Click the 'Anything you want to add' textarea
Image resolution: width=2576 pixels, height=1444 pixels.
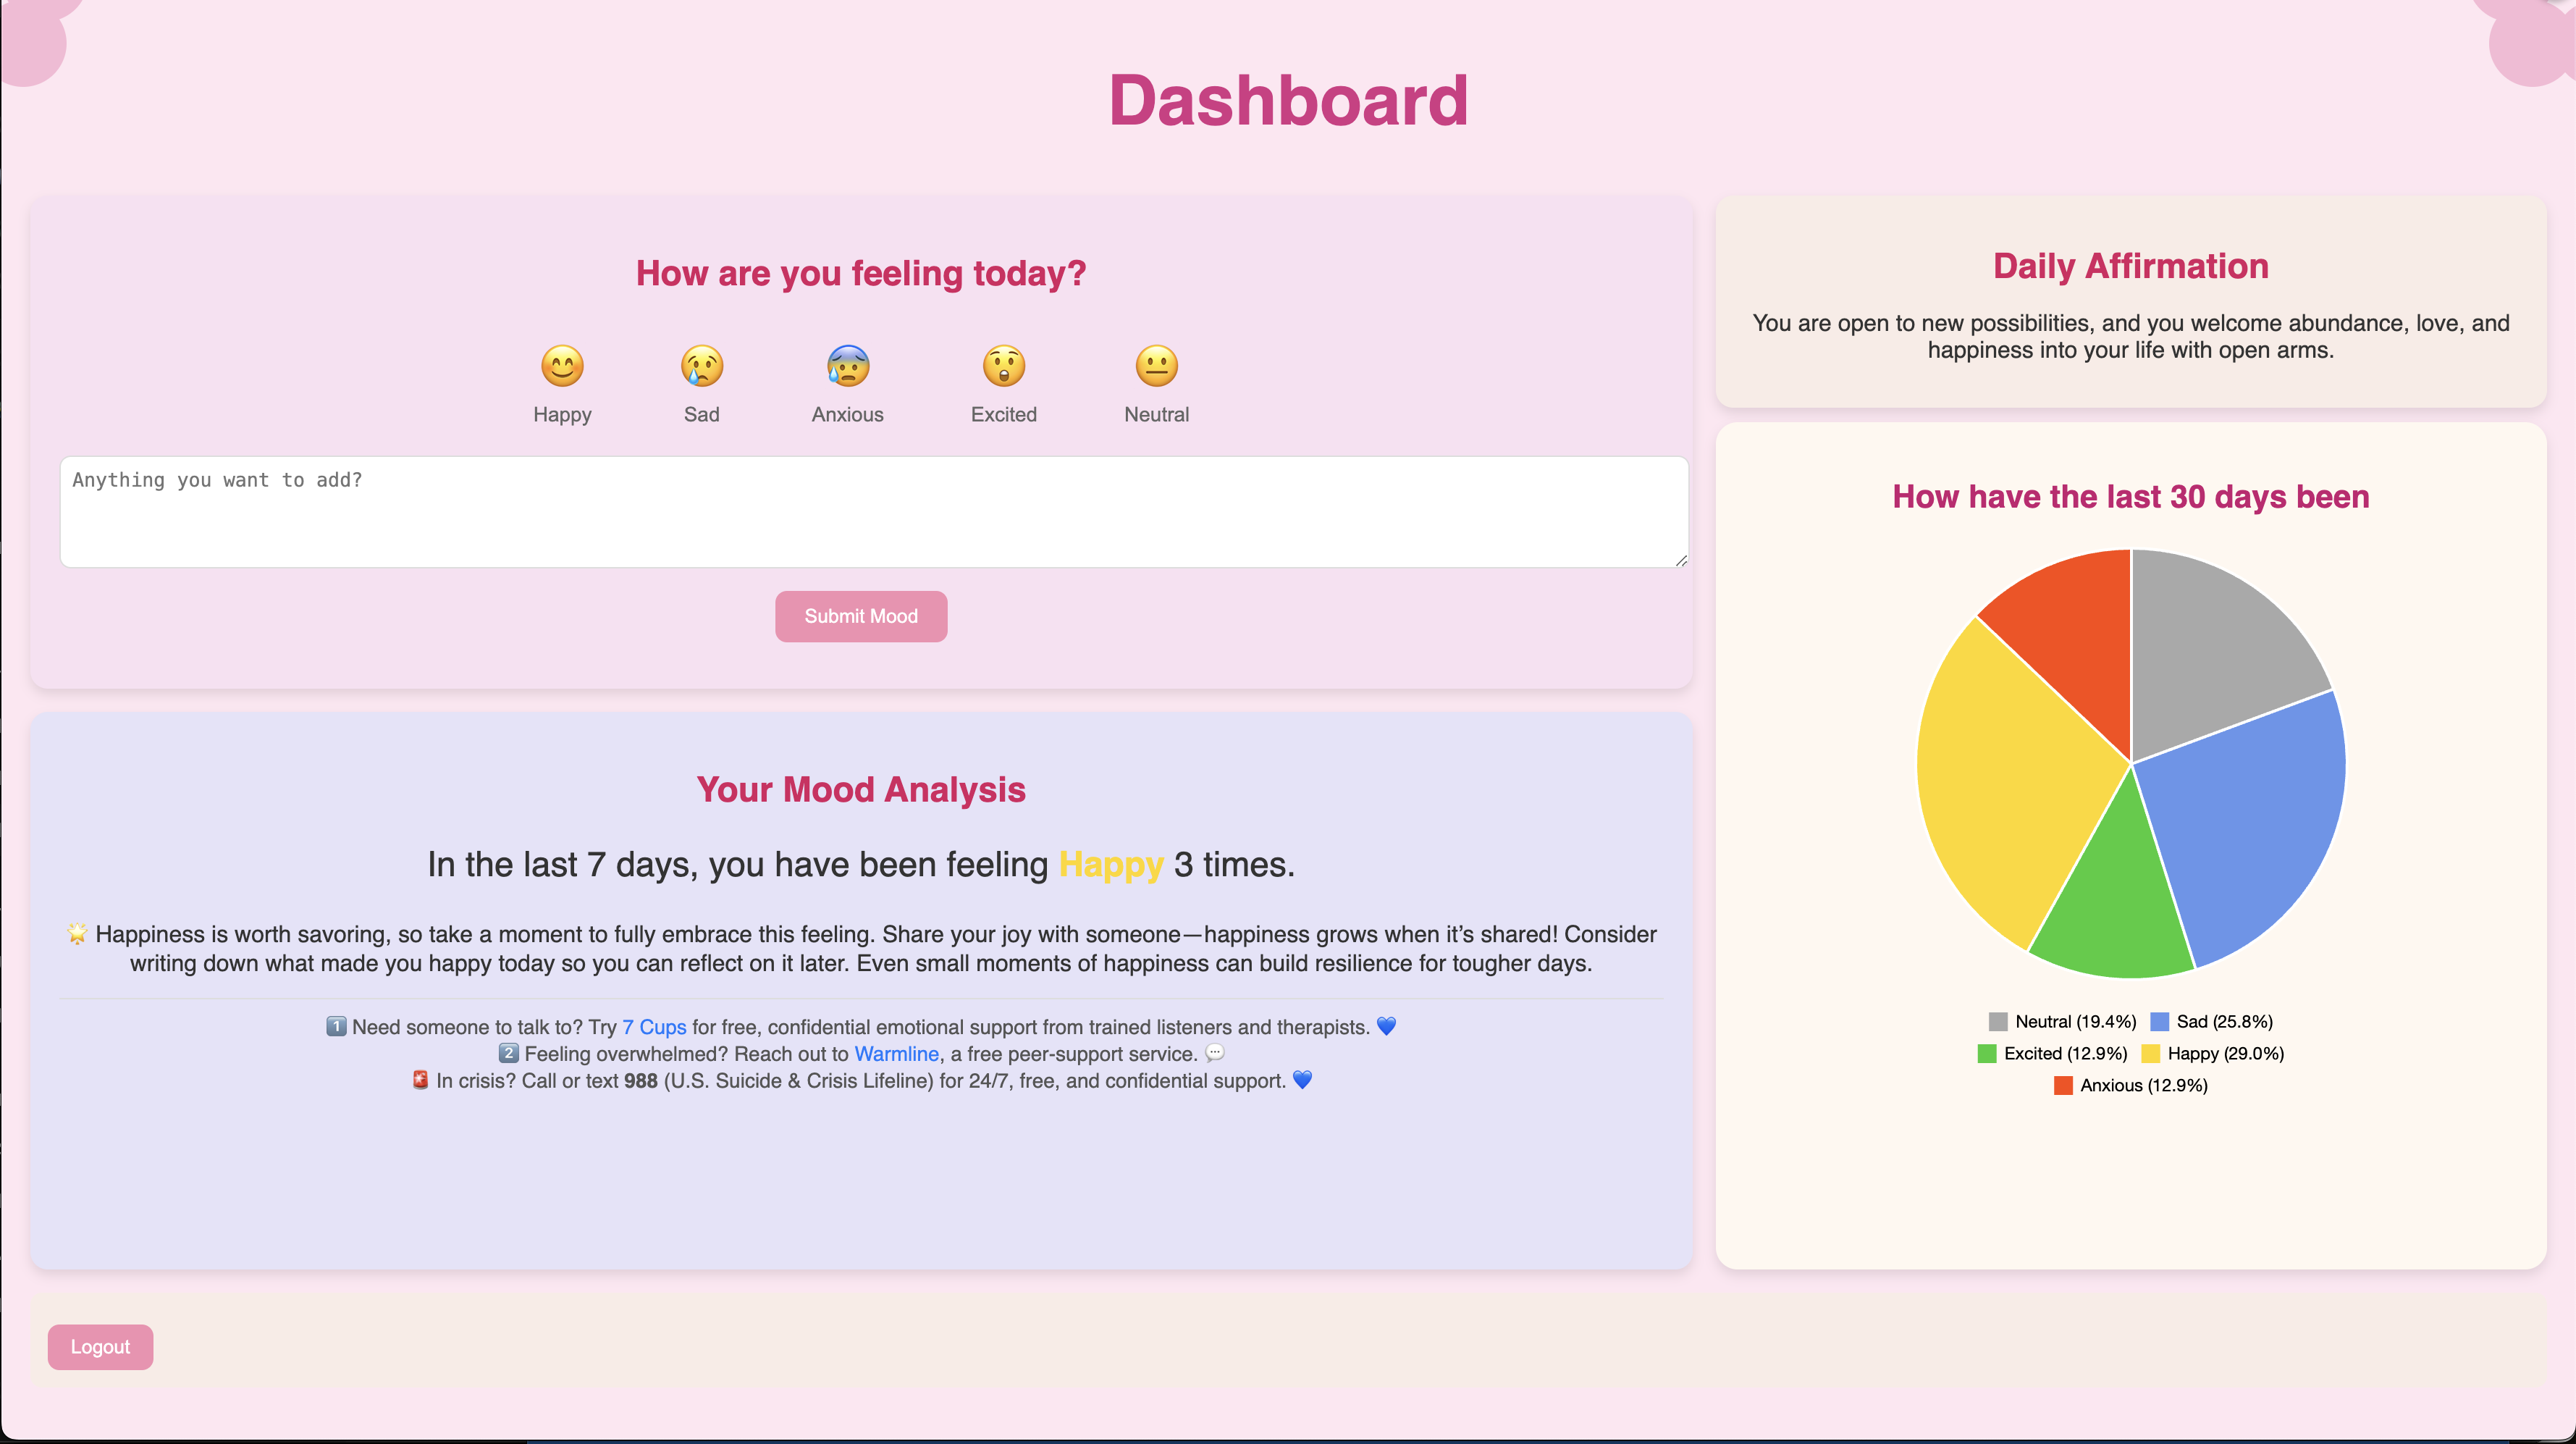(873, 512)
